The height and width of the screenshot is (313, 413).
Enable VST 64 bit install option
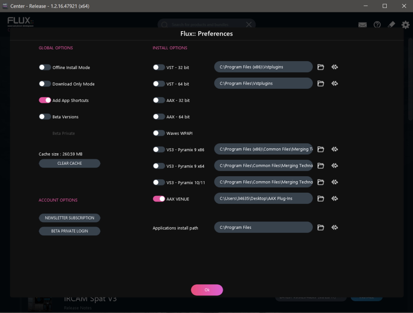159,84
